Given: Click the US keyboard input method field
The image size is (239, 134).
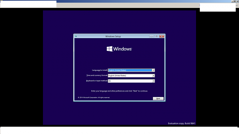Looking at the screenshot, I should (131, 81).
